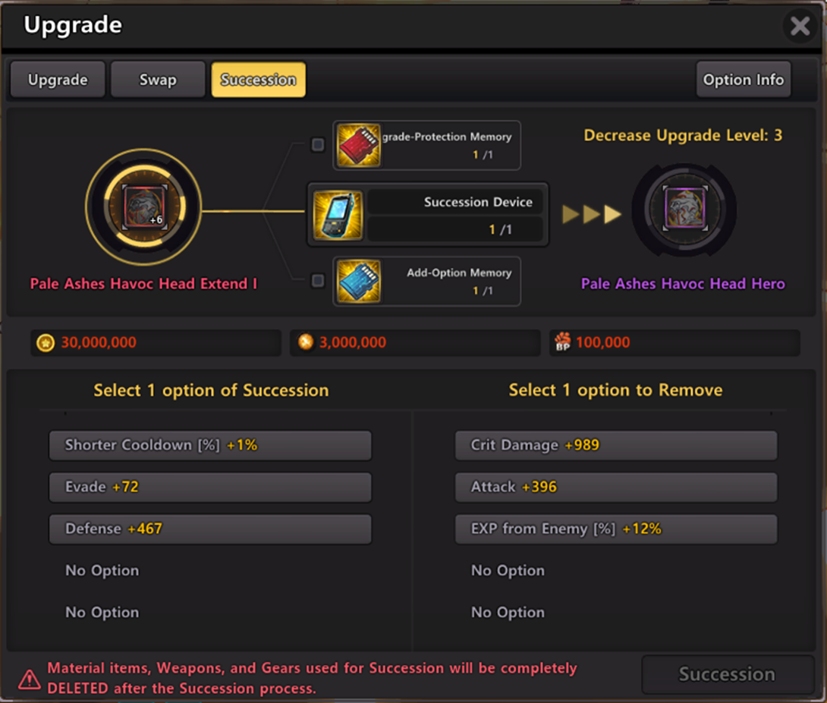Screen dimensions: 827x703
Task: Choose Evade +72 succession option
Action: pos(210,487)
